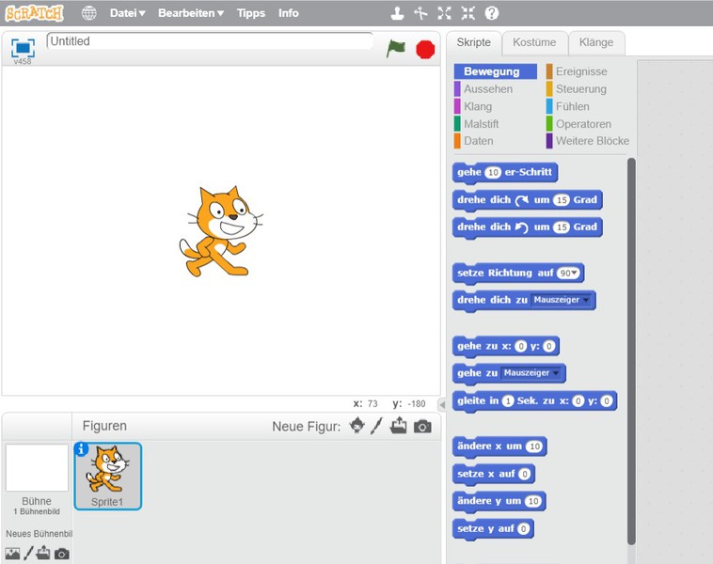
Task: Take new sprite photo from camera
Action: click(422, 426)
